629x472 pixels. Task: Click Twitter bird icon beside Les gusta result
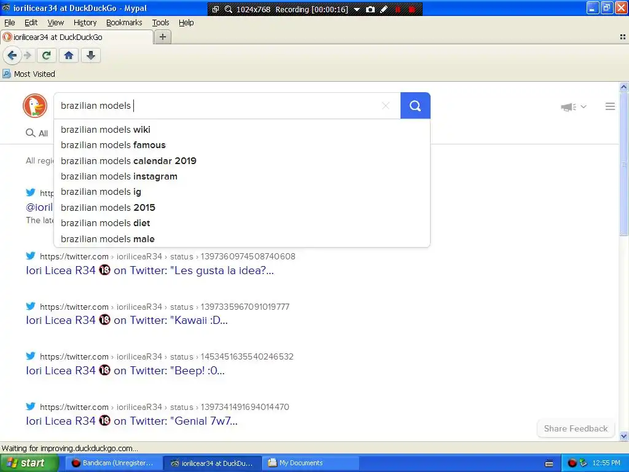click(31, 256)
